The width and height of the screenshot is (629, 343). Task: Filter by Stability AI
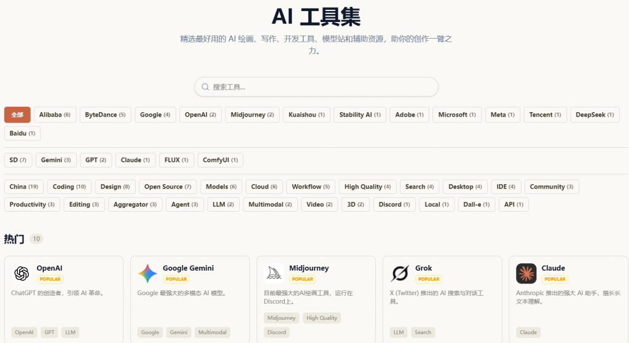360,115
